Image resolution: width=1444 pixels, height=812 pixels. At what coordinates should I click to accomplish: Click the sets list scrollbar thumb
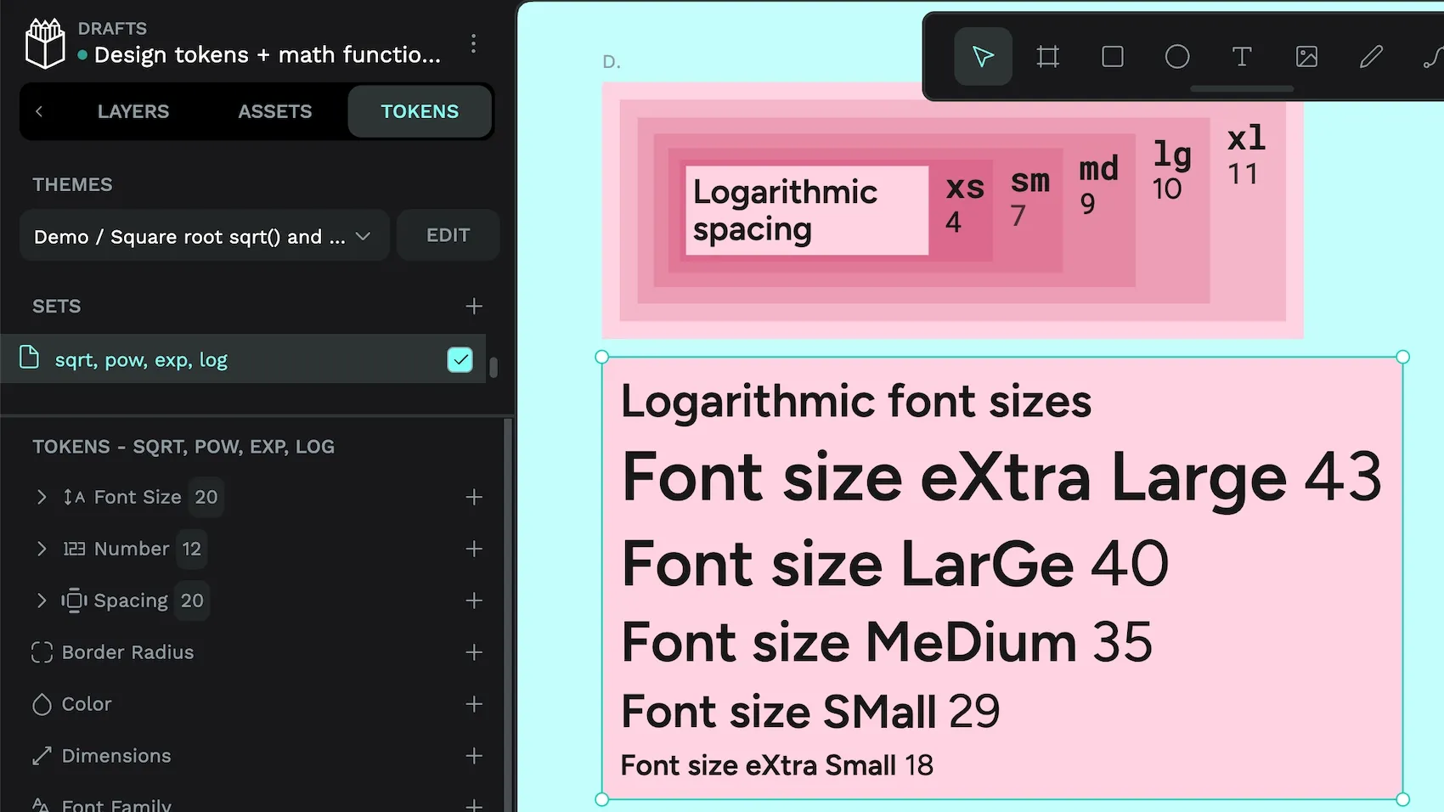[x=494, y=367]
